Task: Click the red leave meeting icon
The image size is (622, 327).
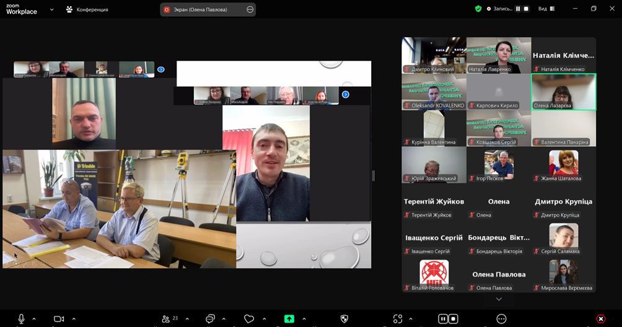Action: click(x=600, y=319)
